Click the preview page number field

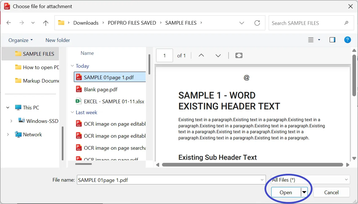[164, 55]
